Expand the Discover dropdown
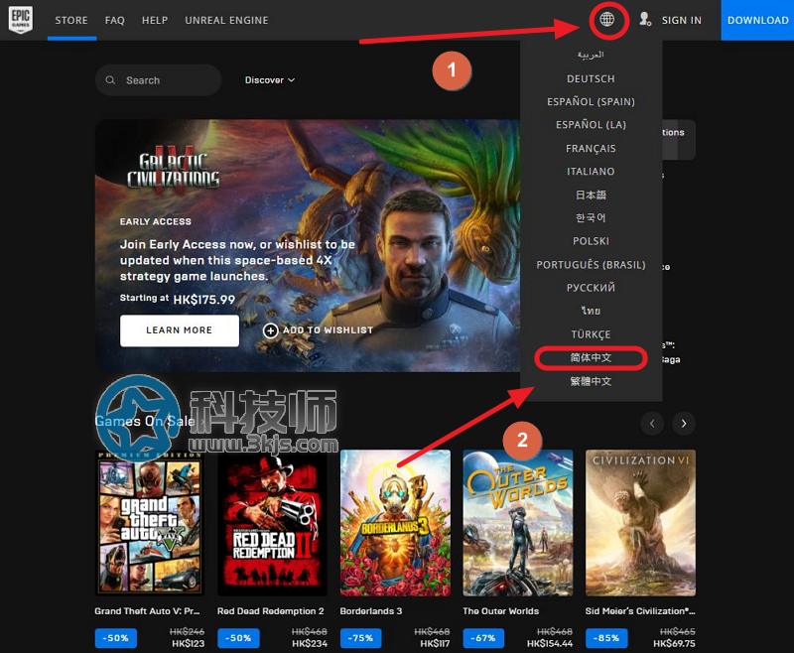 point(269,80)
